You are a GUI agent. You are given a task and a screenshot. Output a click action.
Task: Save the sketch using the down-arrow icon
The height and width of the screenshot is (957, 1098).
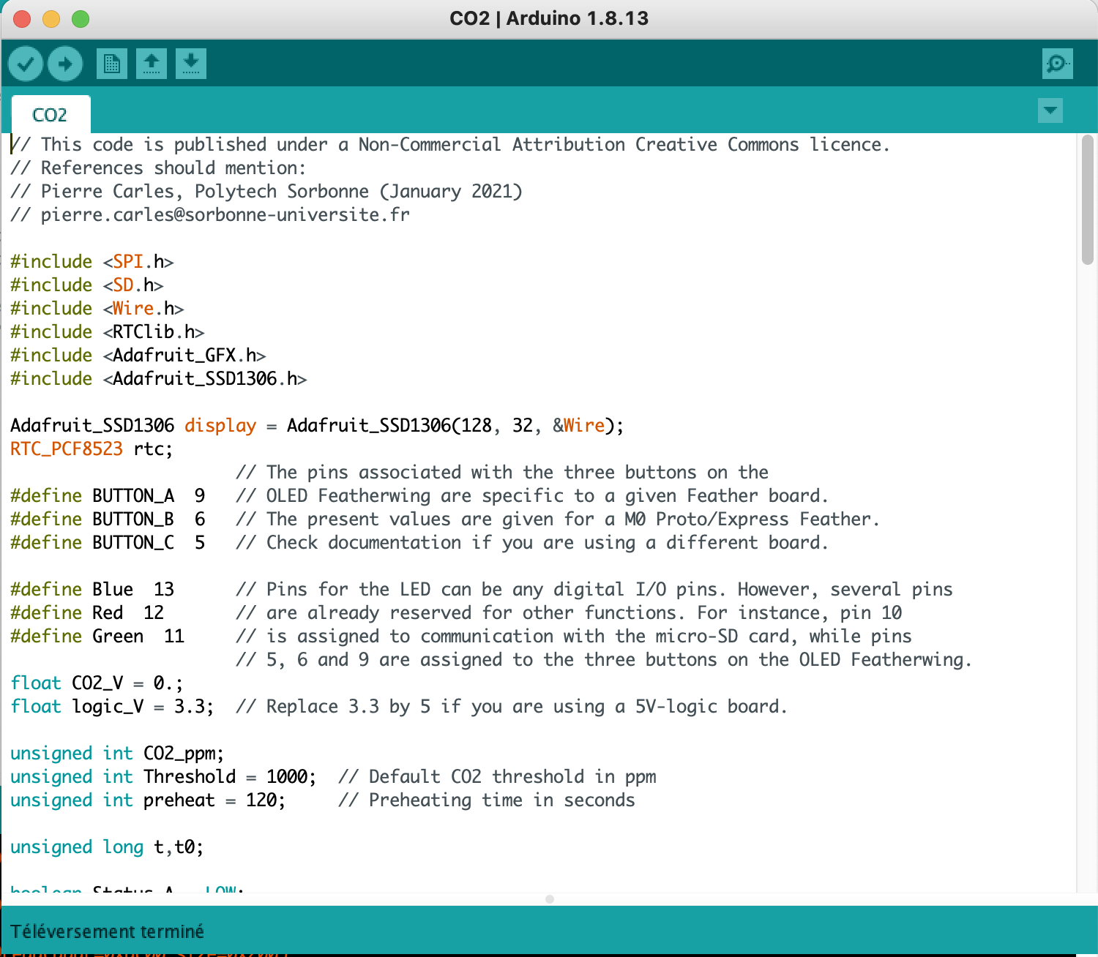pos(191,64)
